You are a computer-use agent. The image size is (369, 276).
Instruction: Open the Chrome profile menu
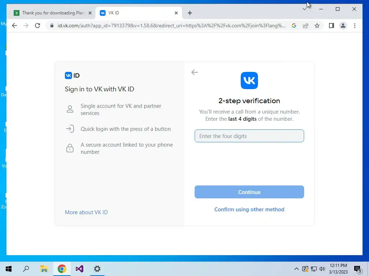[x=343, y=26]
